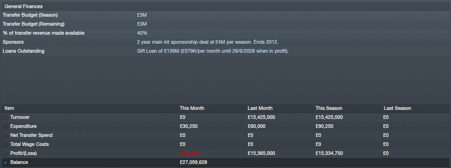Screen dimensions: 451x168
Task: Select the Turnover radio button
Action: coord(5,118)
